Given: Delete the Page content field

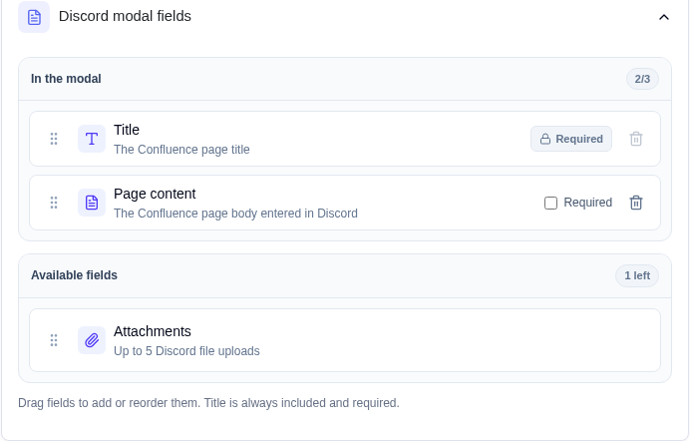Looking at the screenshot, I should [x=636, y=203].
